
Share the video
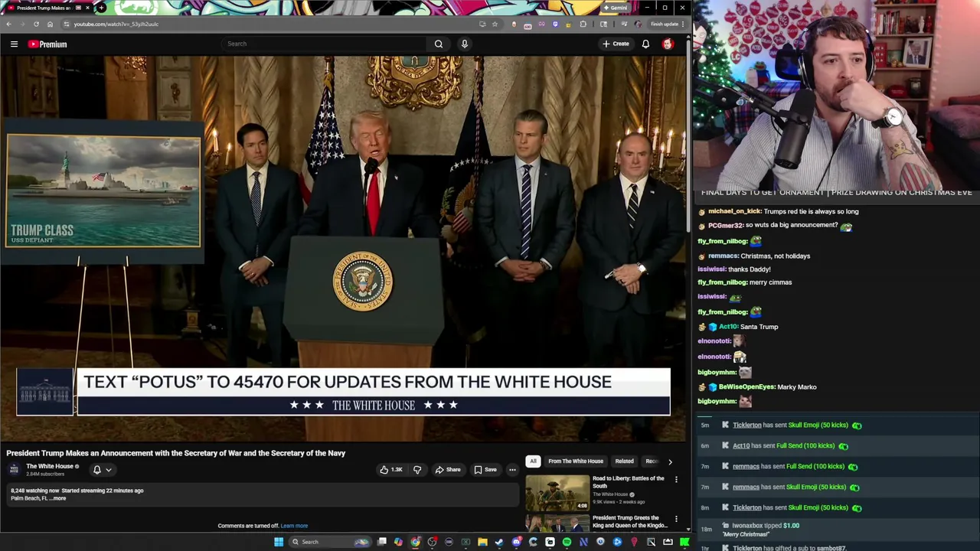(x=448, y=469)
